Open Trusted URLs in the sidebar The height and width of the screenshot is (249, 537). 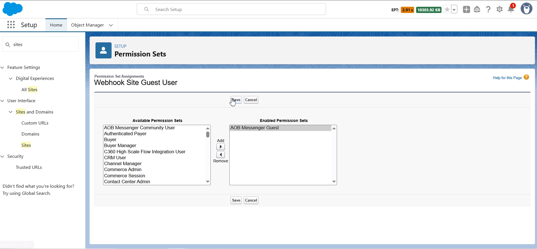click(29, 167)
